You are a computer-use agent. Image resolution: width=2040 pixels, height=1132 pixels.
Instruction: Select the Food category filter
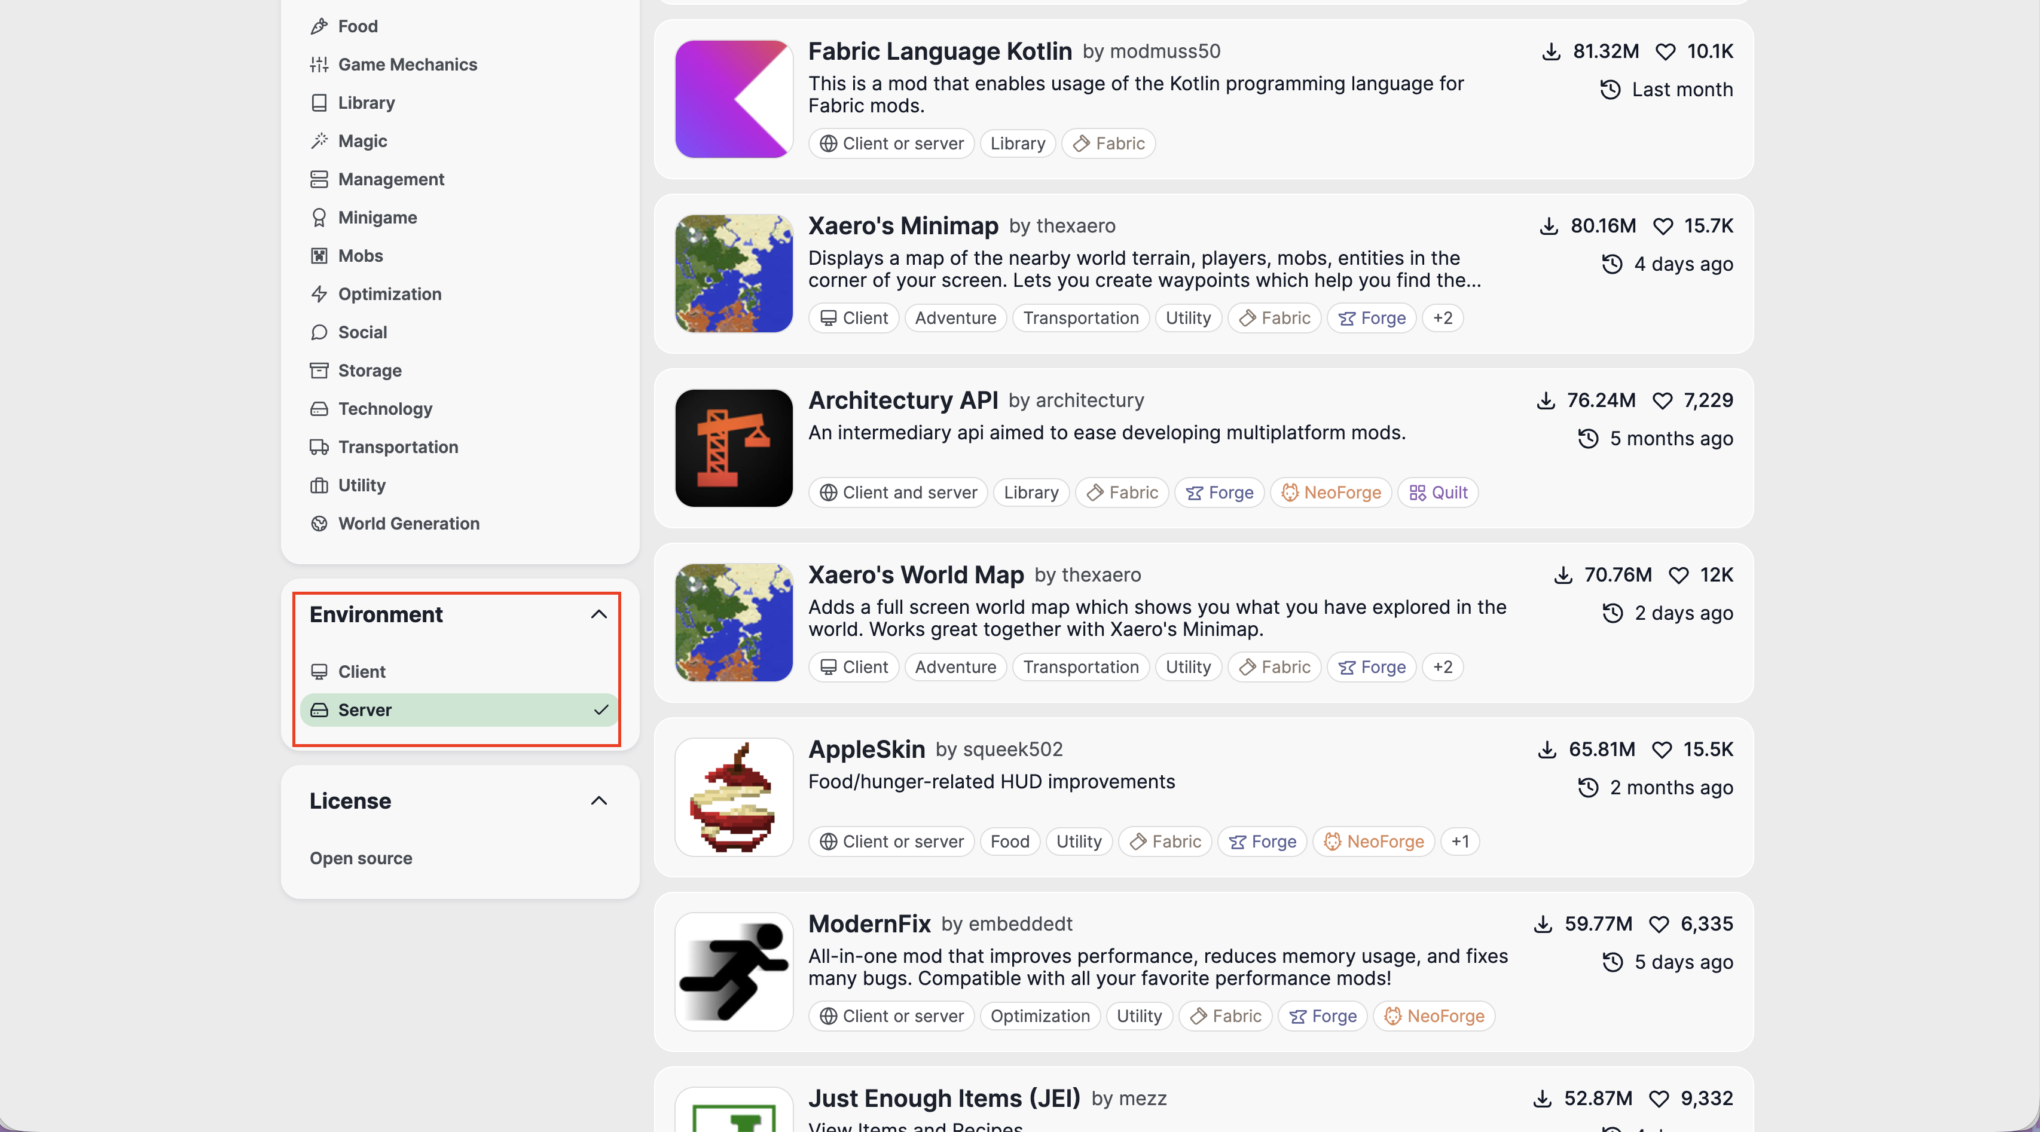(459, 26)
